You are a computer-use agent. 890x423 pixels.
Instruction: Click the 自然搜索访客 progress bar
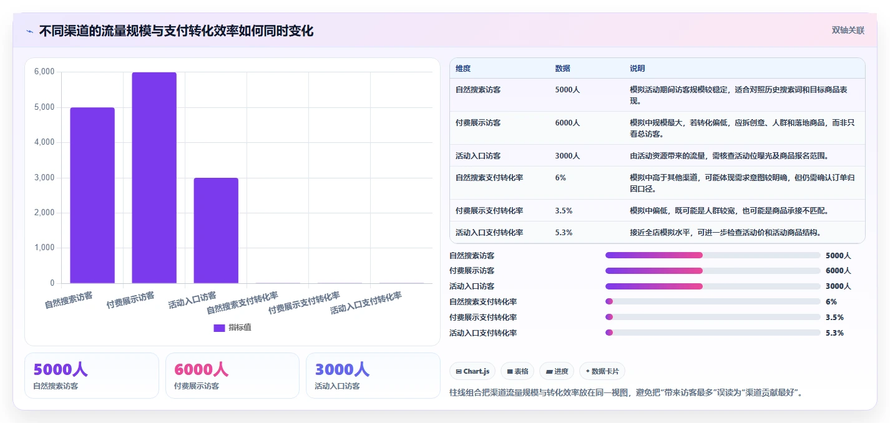[713, 255]
